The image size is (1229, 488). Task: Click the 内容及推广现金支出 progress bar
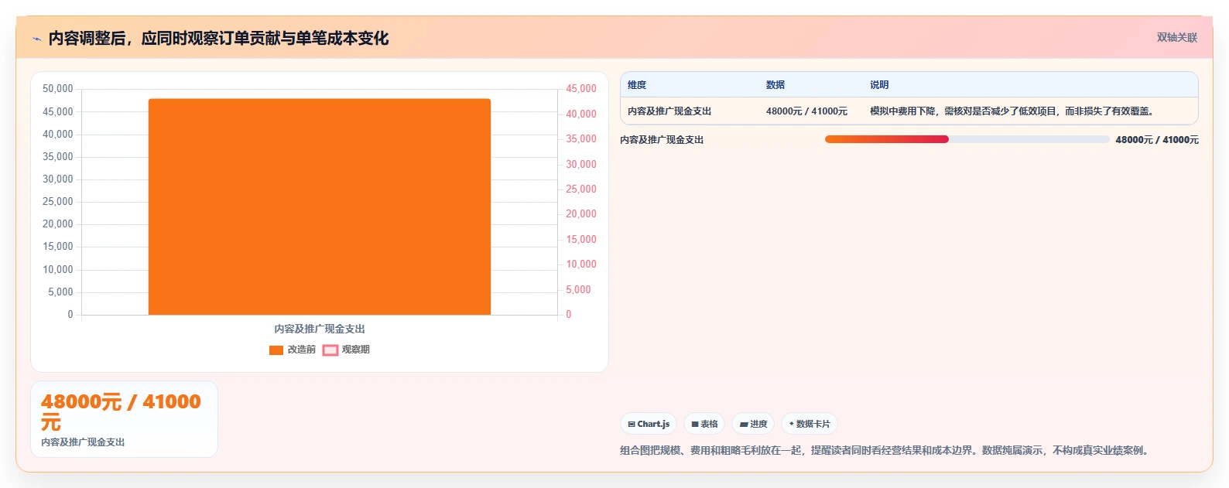tap(967, 139)
